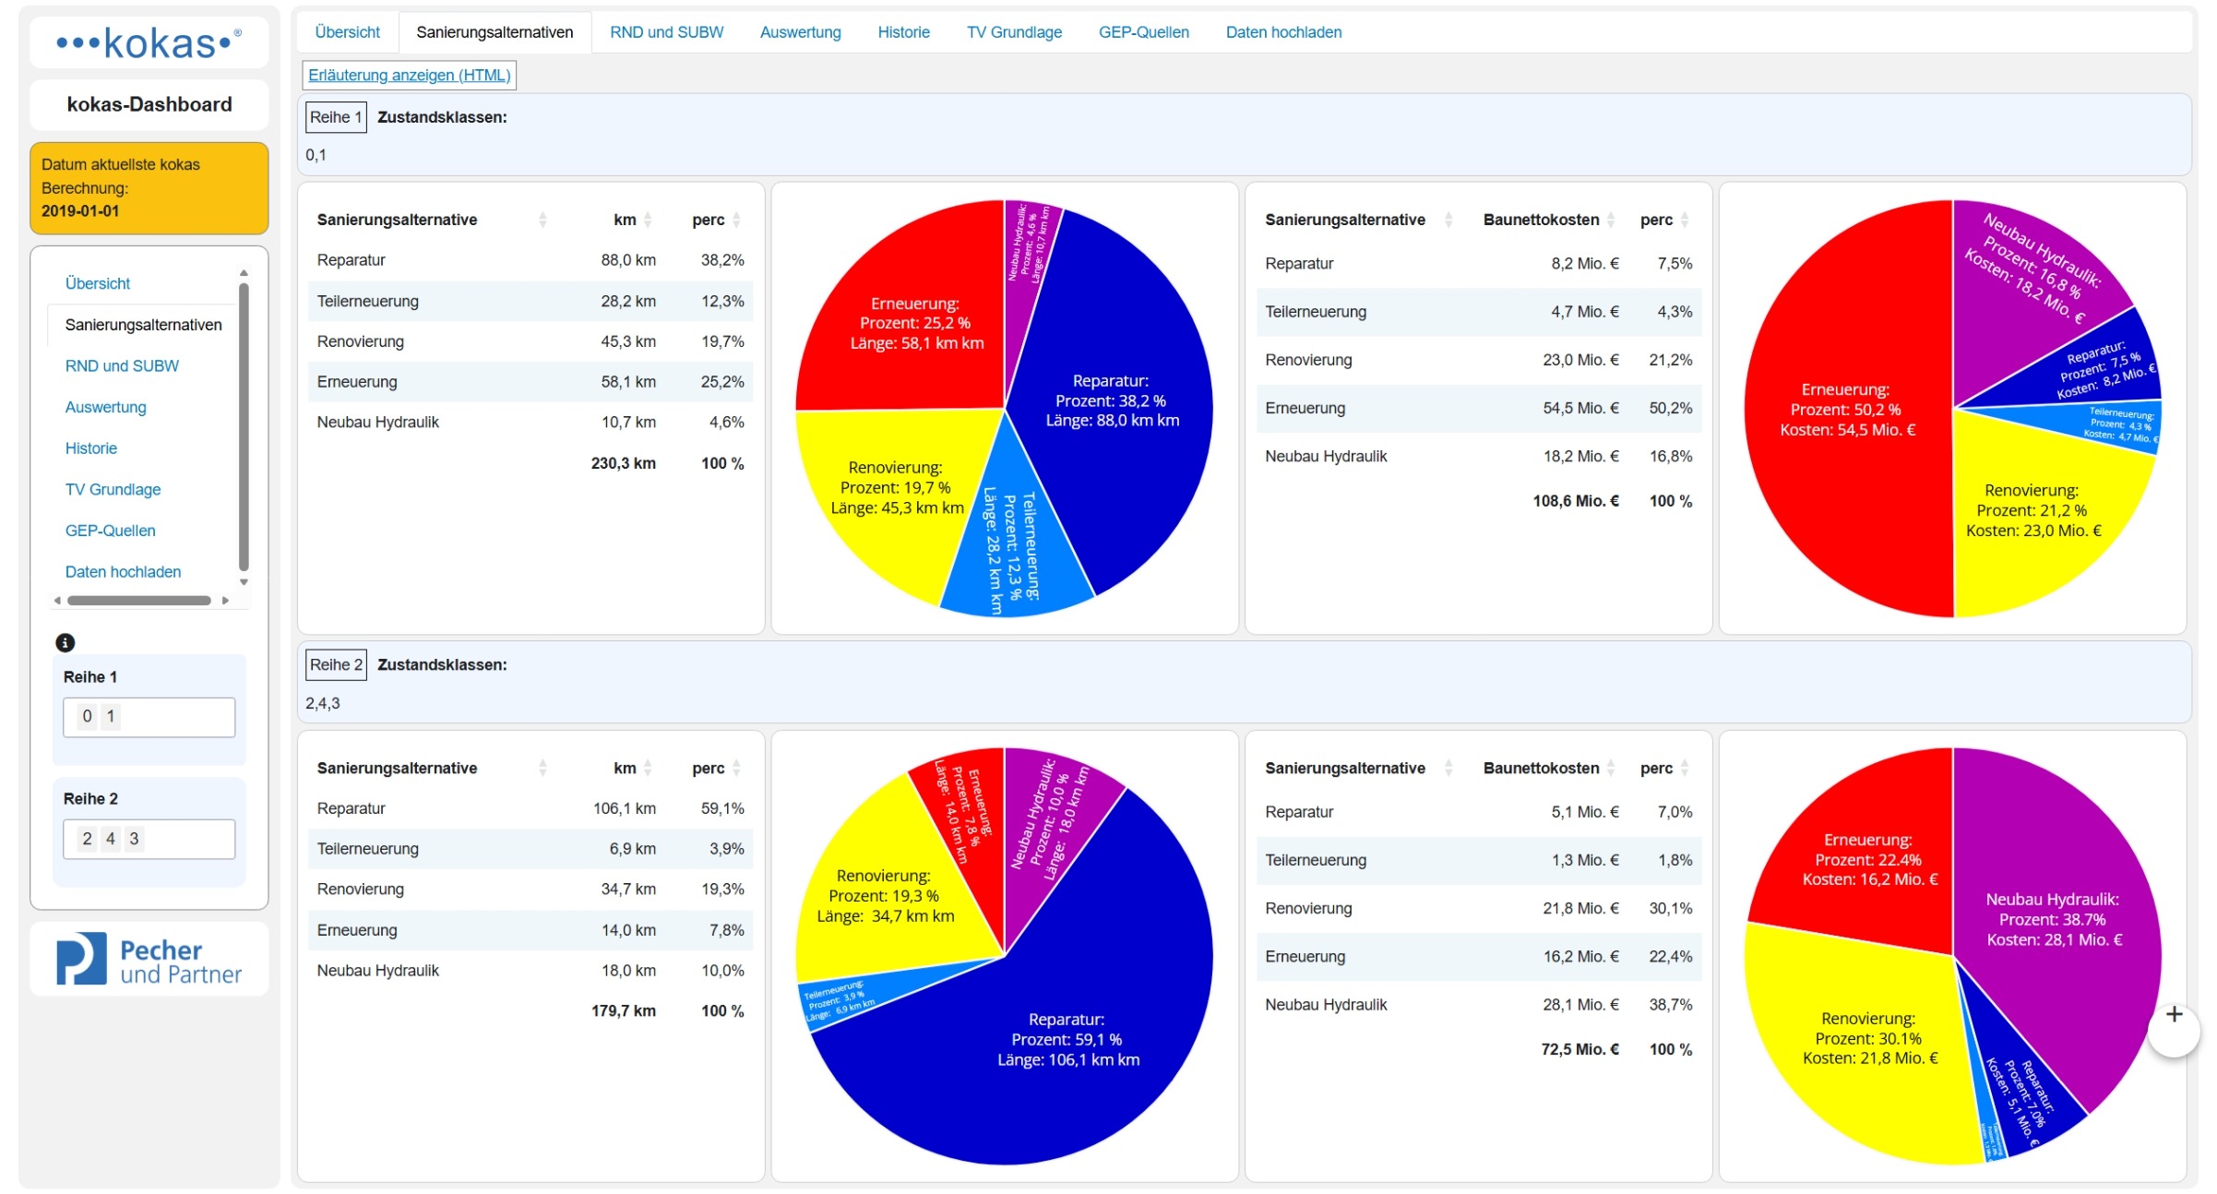Image resolution: width=2217 pixels, height=1194 pixels.
Task: Click the sidebar vertical scrollbar
Action: (x=244, y=427)
